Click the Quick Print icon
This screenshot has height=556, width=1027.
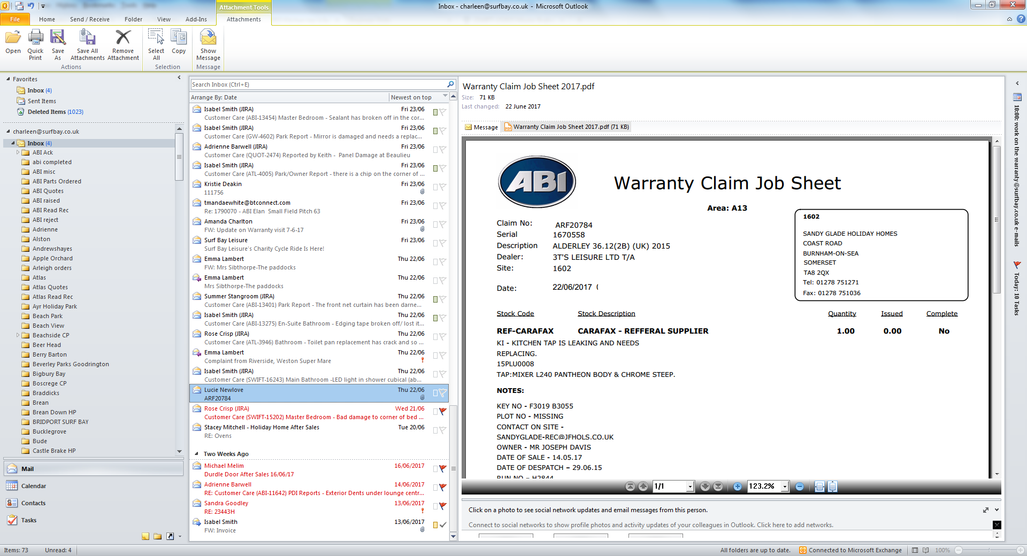click(35, 38)
